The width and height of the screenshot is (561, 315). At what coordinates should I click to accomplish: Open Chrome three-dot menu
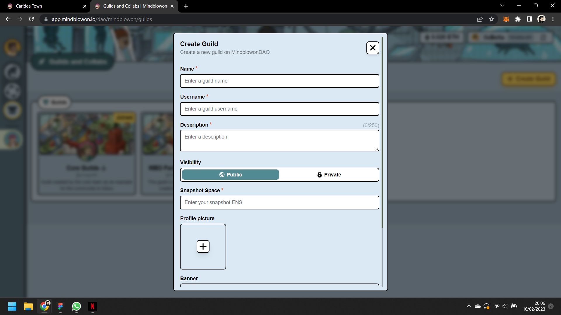pyautogui.click(x=553, y=19)
